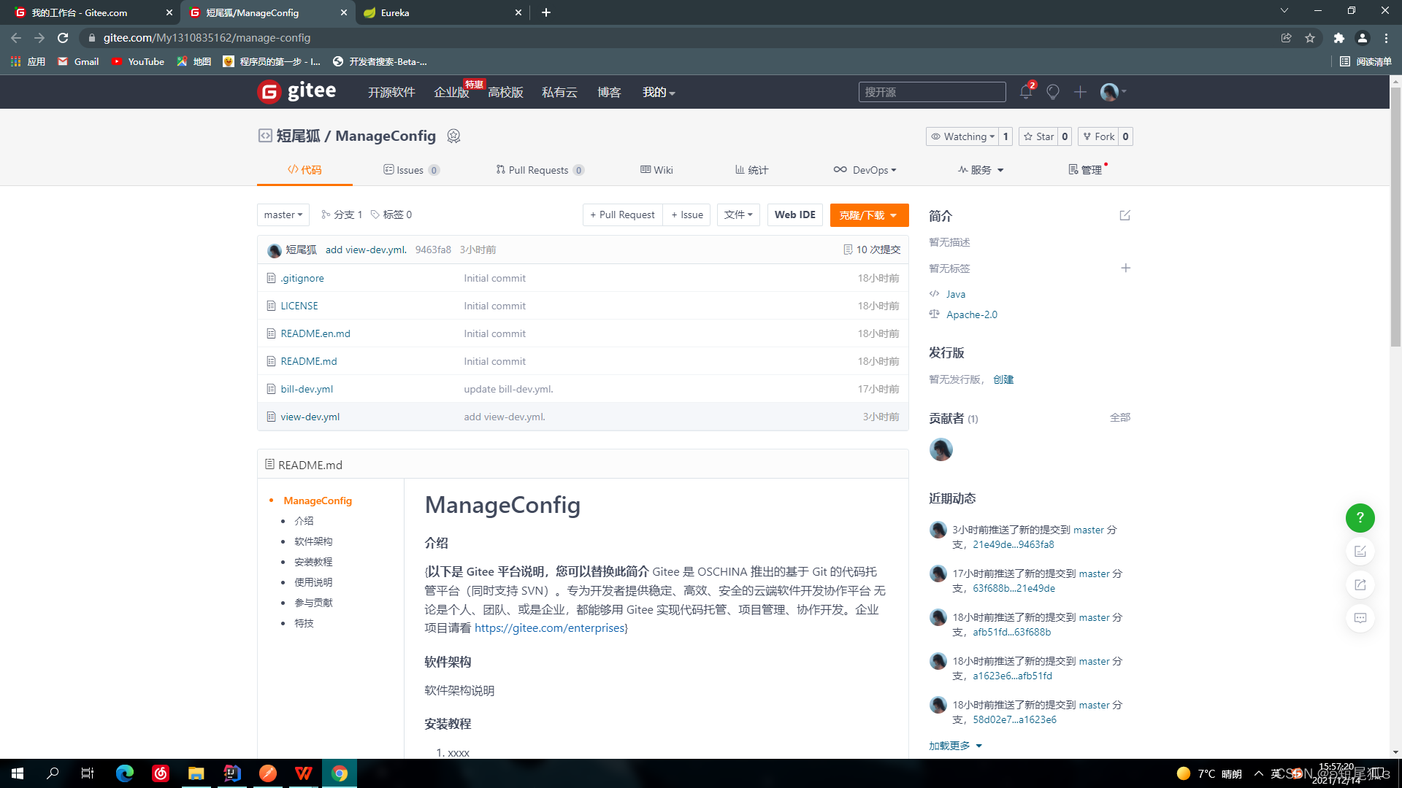Open the view-dev.yml file
The height and width of the screenshot is (788, 1402).
click(x=310, y=417)
